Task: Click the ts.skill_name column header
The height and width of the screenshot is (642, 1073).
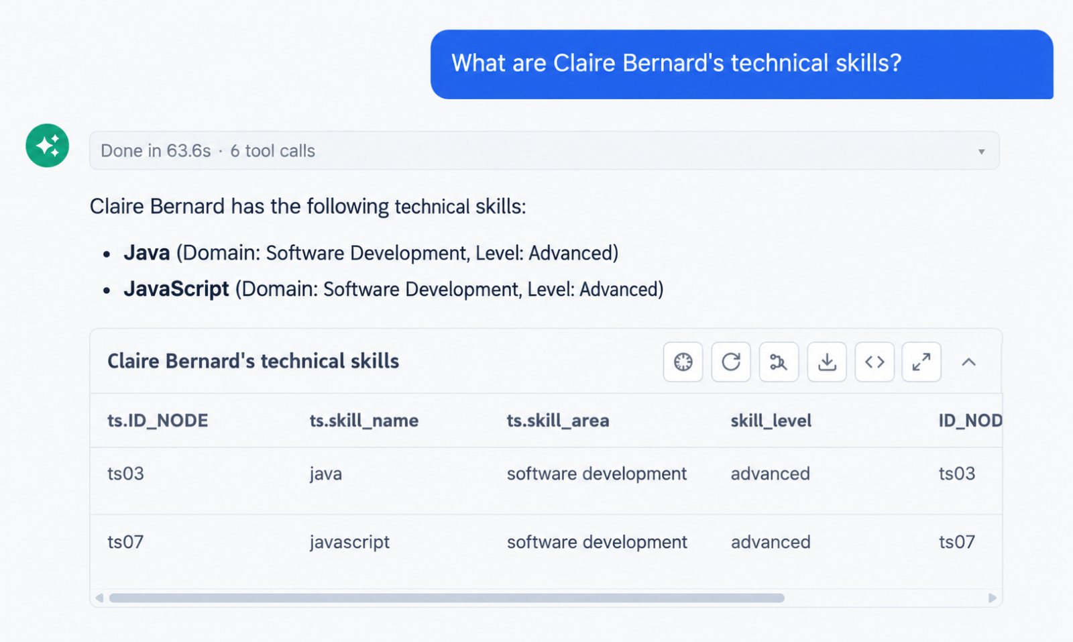Action: [x=364, y=421]
